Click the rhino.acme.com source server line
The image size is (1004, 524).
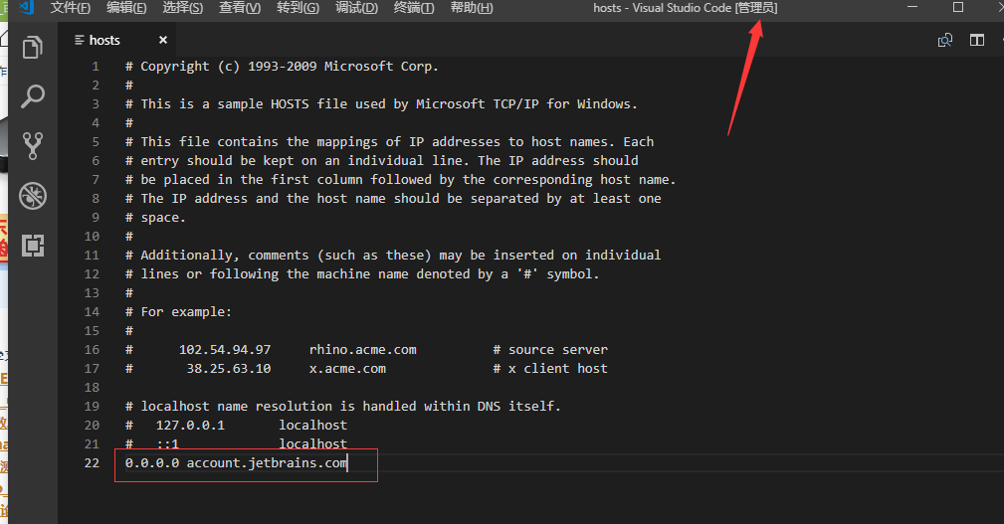pos(366,349)
